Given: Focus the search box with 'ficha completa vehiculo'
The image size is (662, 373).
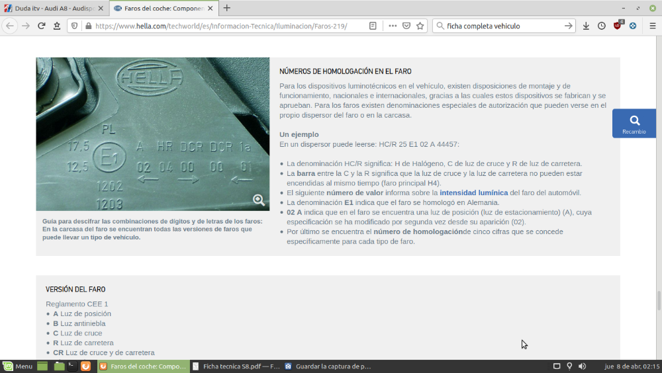Looking at the screenshot, I should click(504, 26).
